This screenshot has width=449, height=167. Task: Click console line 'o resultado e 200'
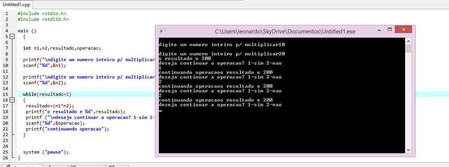[x=185, y=58]
